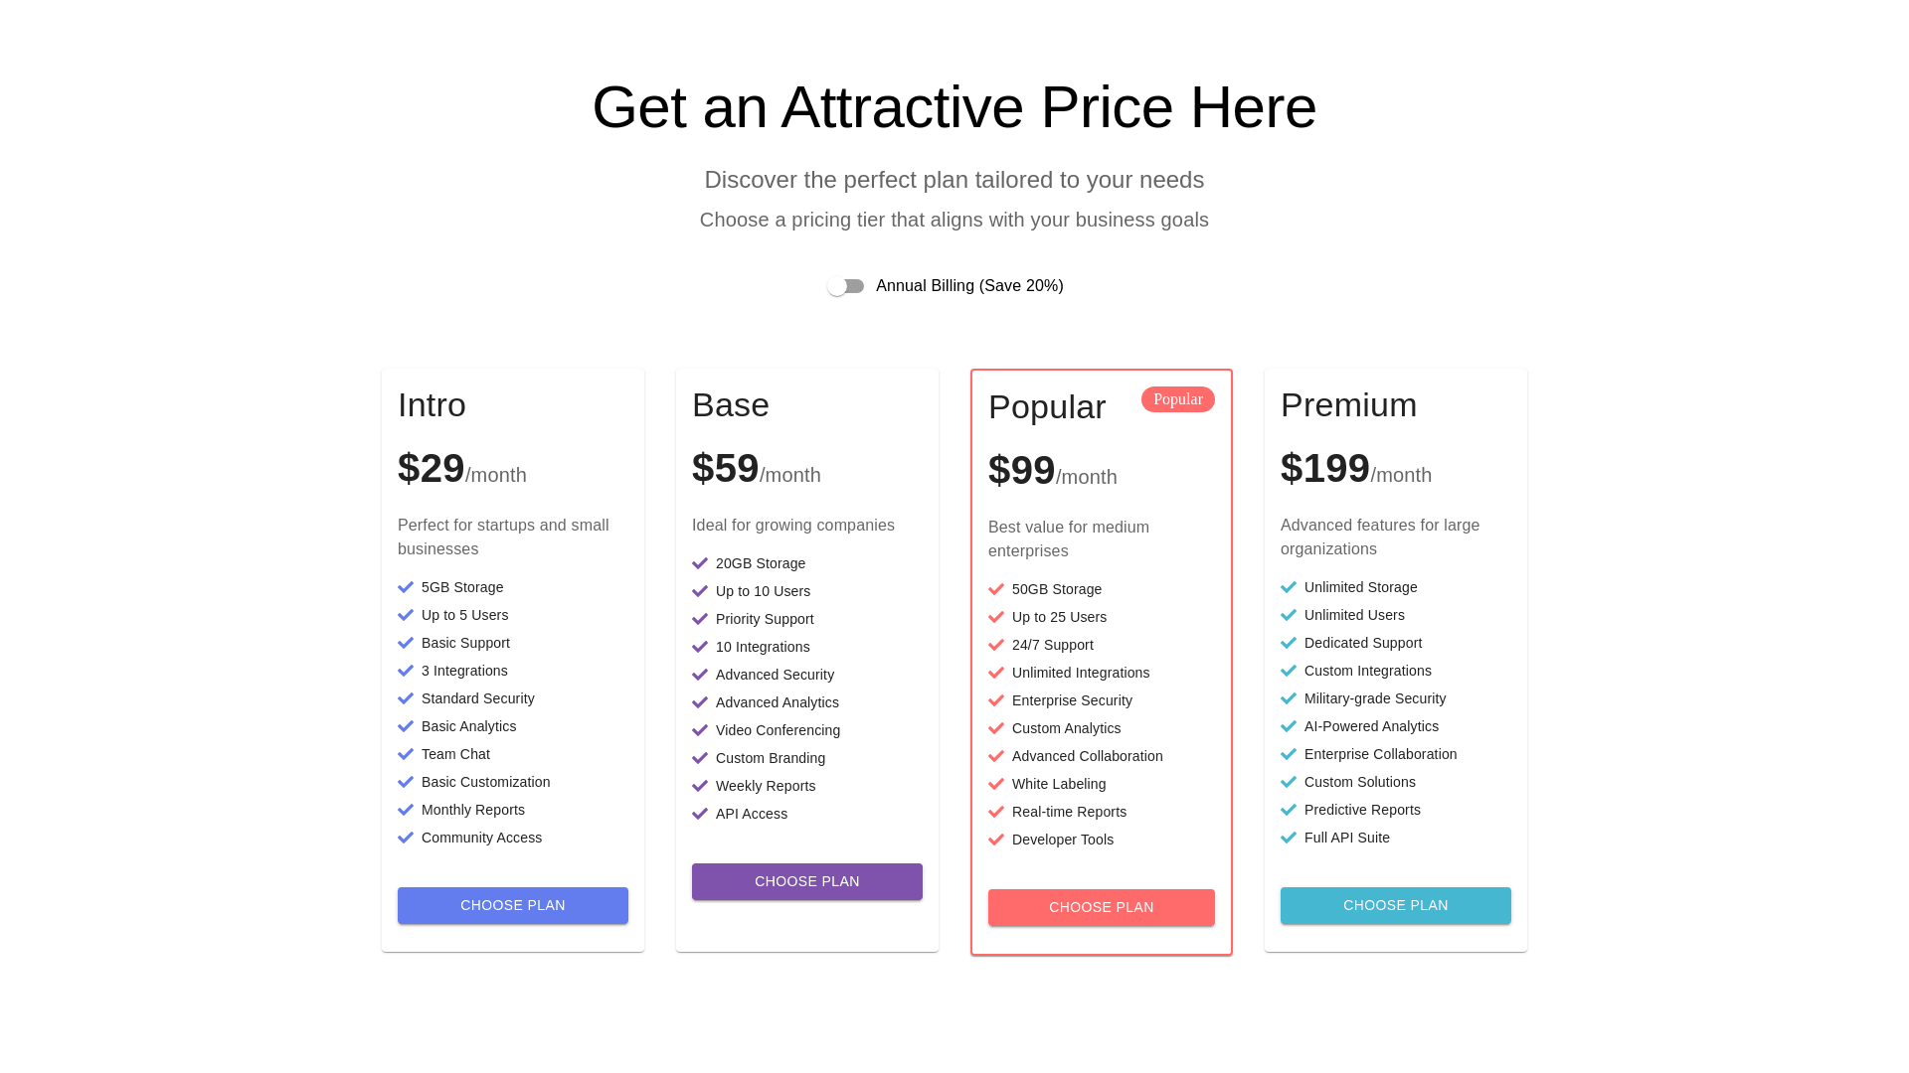Click the red checkmark beside White Labeling
Image resolution: width=1909 pixels, height=1073 pixels.
click(996, 784)
